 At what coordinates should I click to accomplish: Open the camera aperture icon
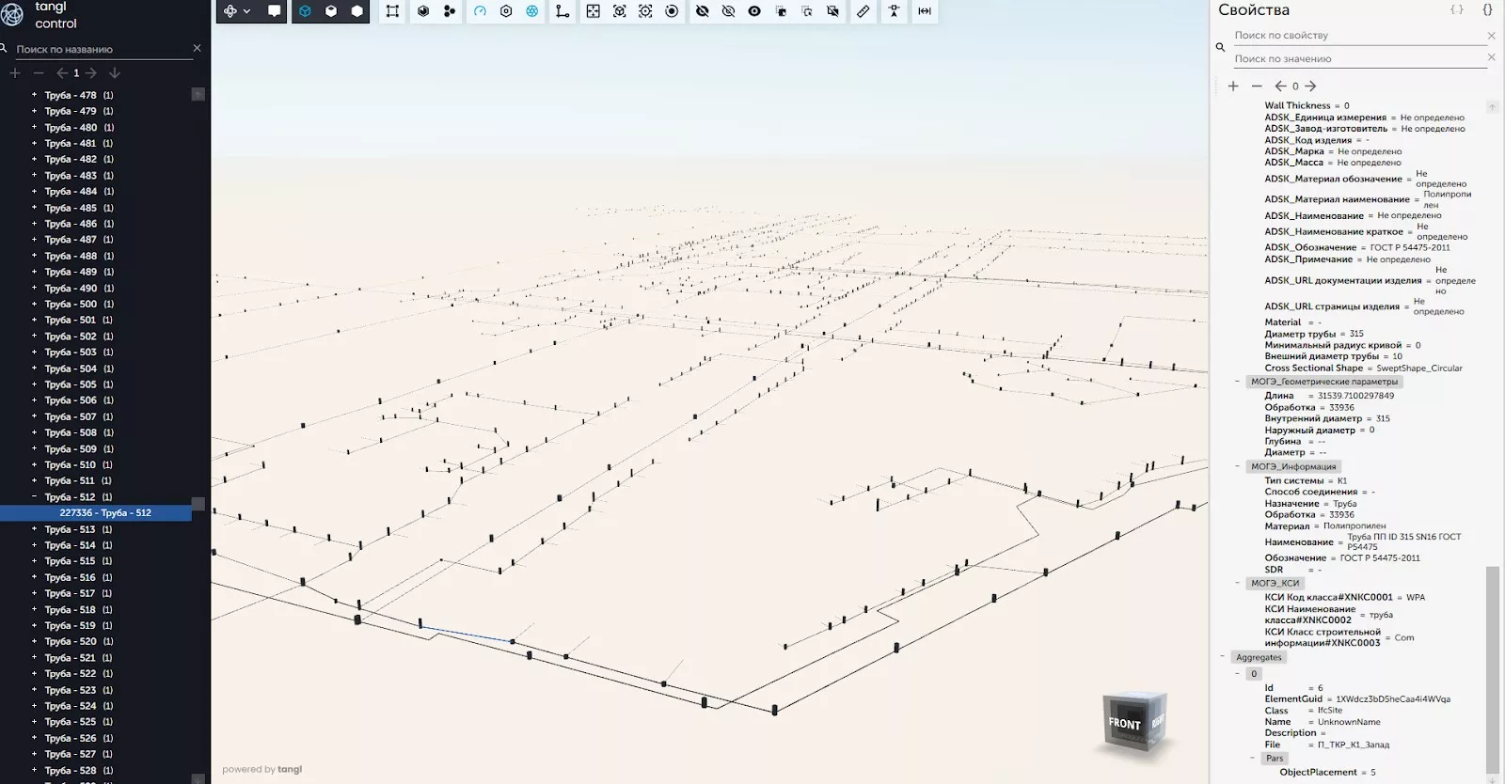pos(532,11)
